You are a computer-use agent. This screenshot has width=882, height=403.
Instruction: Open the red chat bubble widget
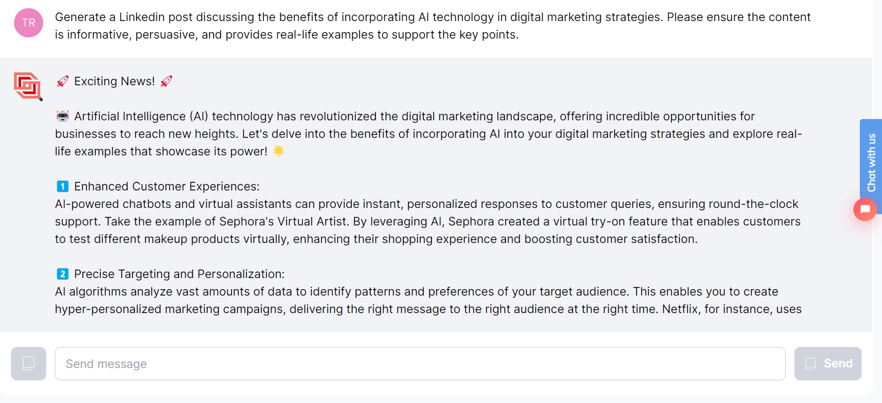(864, 209)
